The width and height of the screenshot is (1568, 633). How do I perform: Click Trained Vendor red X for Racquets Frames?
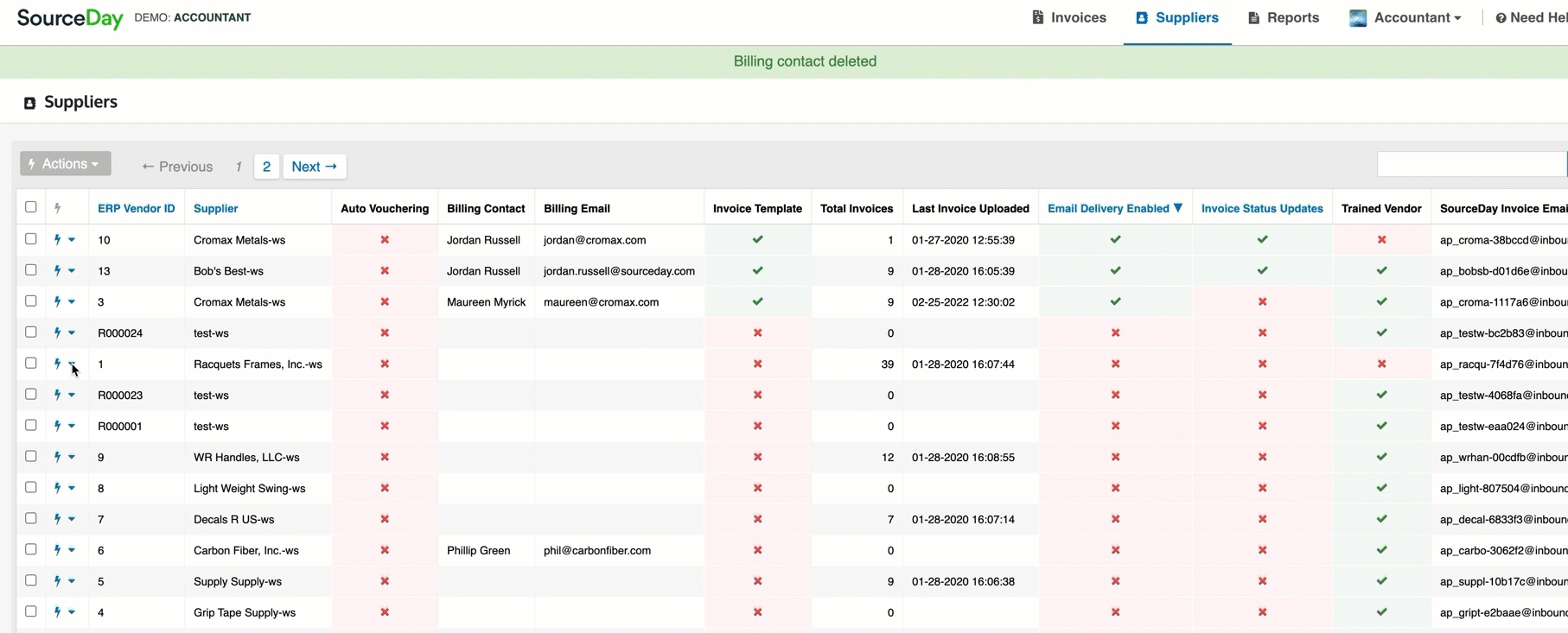(1381, 364)
